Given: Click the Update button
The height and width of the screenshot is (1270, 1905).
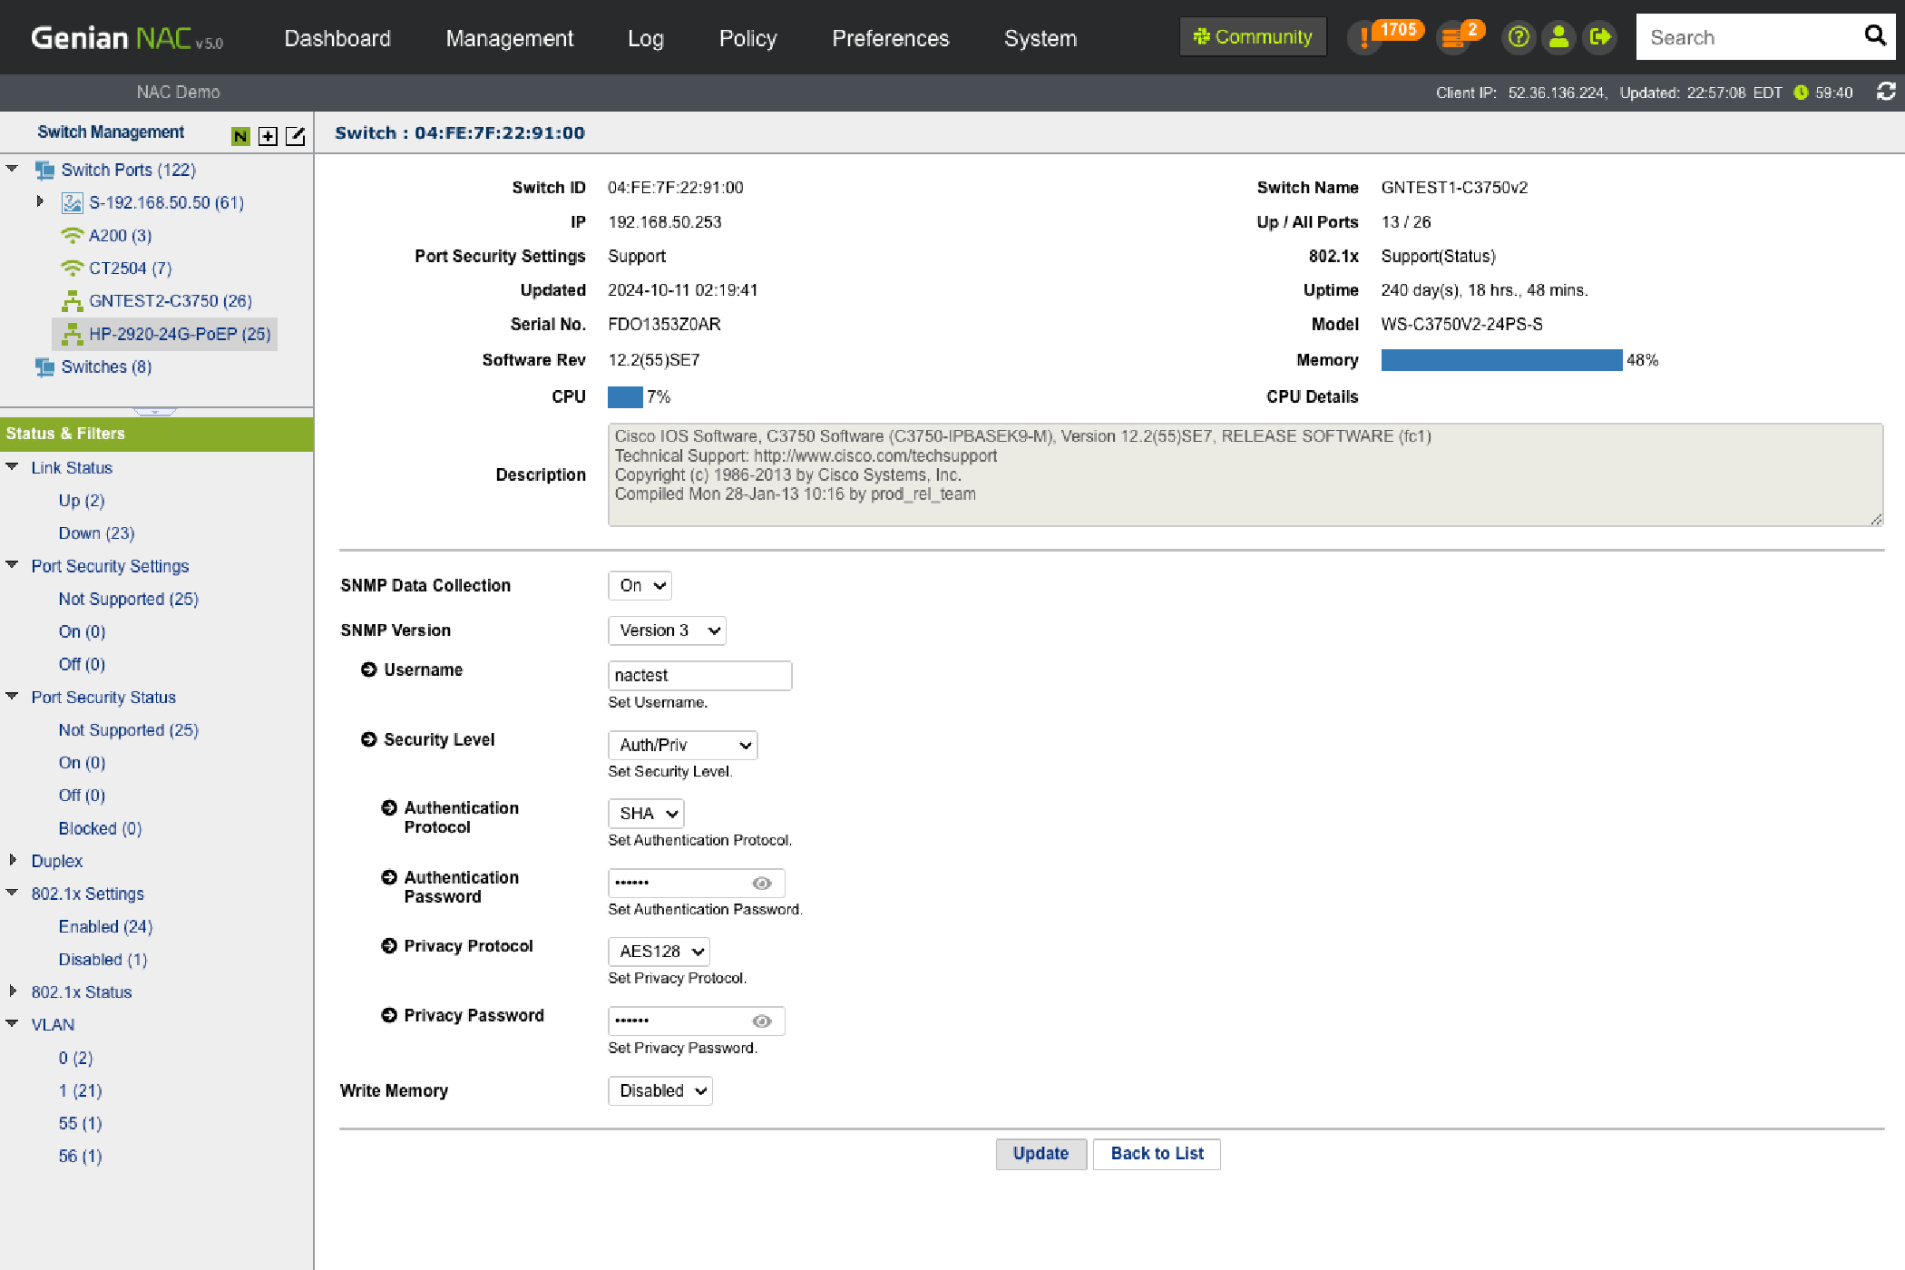Looking at the screenshot, I should click(x=1040, y=1154).
